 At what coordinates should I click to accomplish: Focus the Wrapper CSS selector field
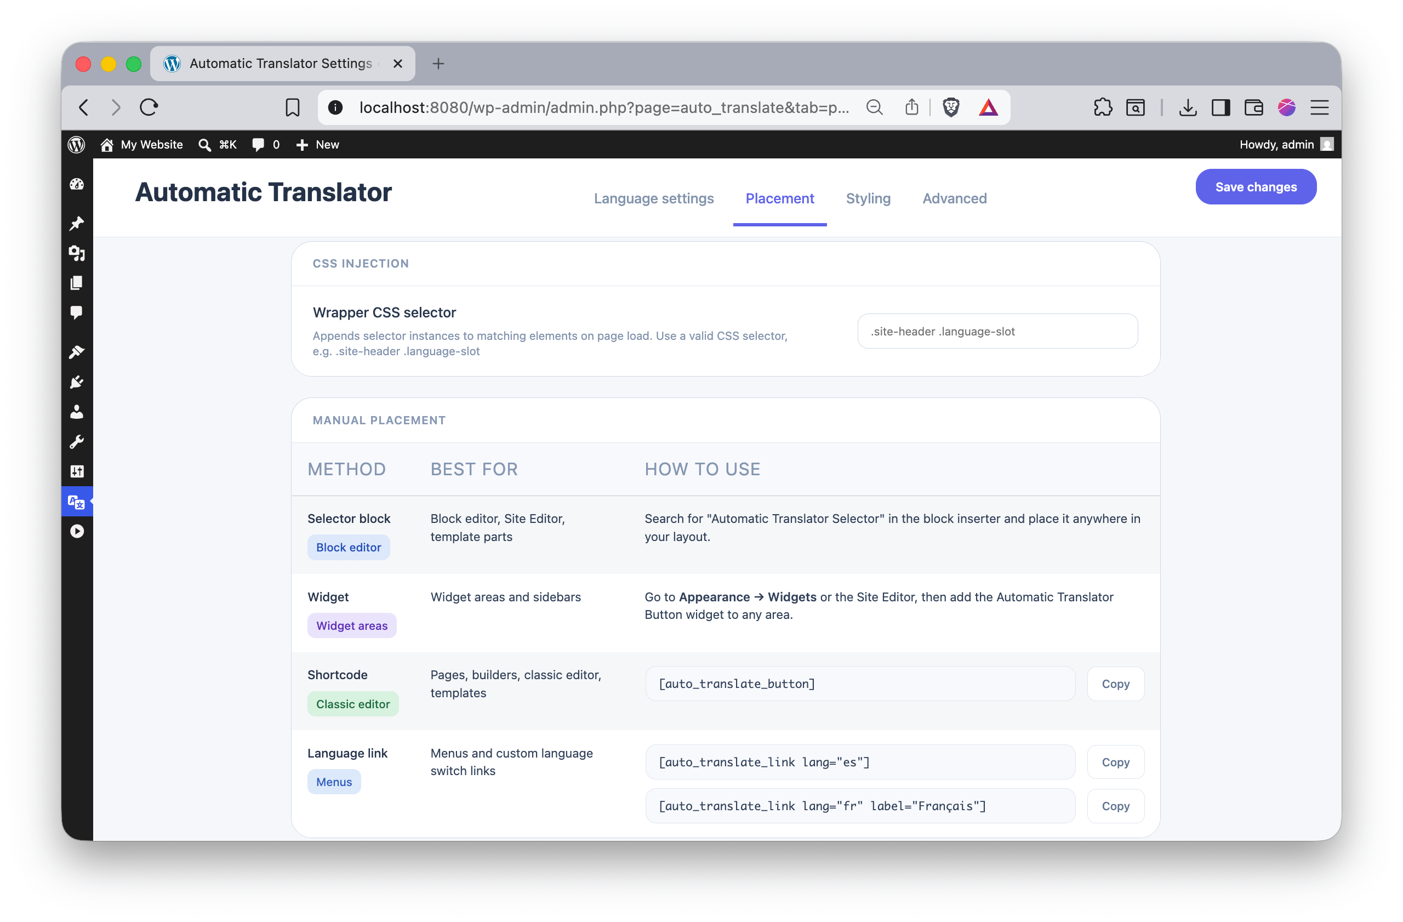[x=997, y=331]
